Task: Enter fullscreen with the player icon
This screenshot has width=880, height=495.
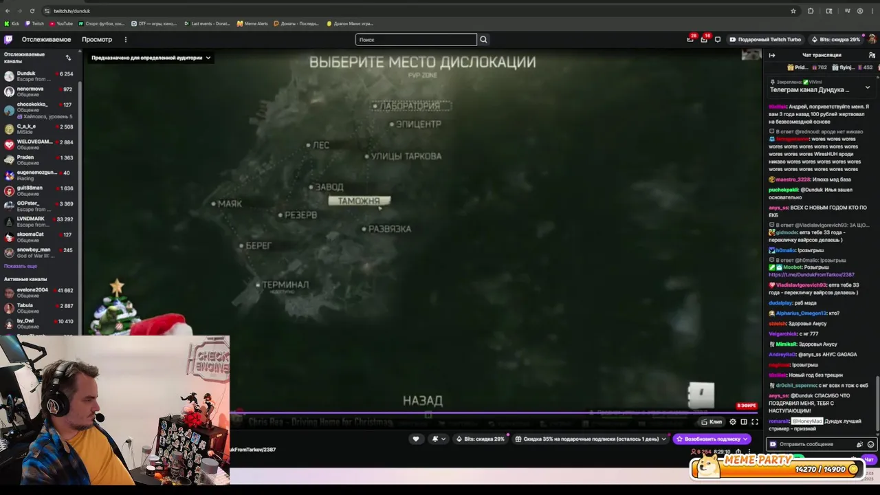Action: coord(755,422)
